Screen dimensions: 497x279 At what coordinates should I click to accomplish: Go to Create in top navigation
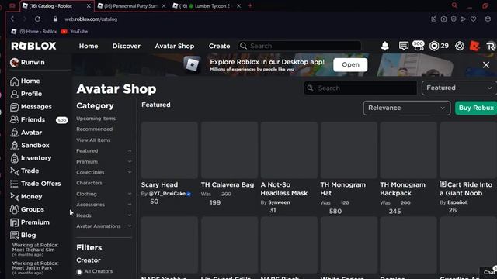click(219, 46)
